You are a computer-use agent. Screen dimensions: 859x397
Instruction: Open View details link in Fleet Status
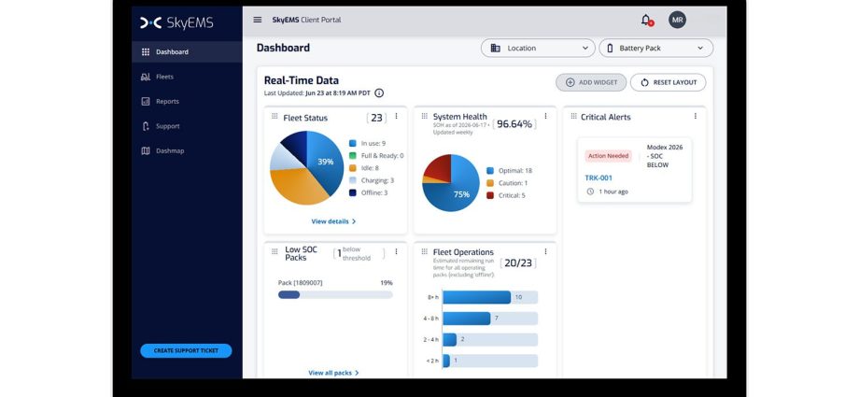[333, 221]
